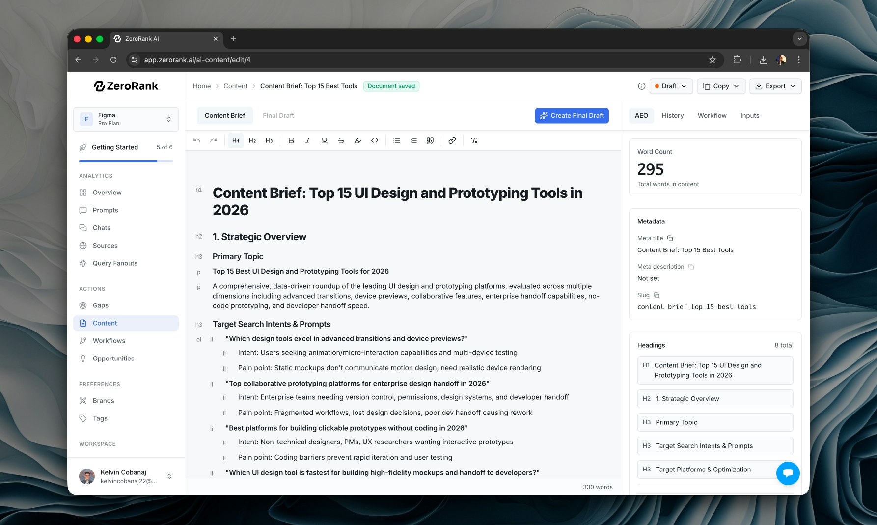Select the History panel tab
This screenshot has height=525, width=877.
pos(673,116)
